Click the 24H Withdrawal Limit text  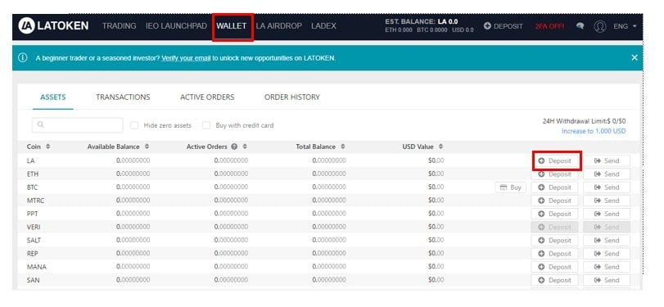584,121
